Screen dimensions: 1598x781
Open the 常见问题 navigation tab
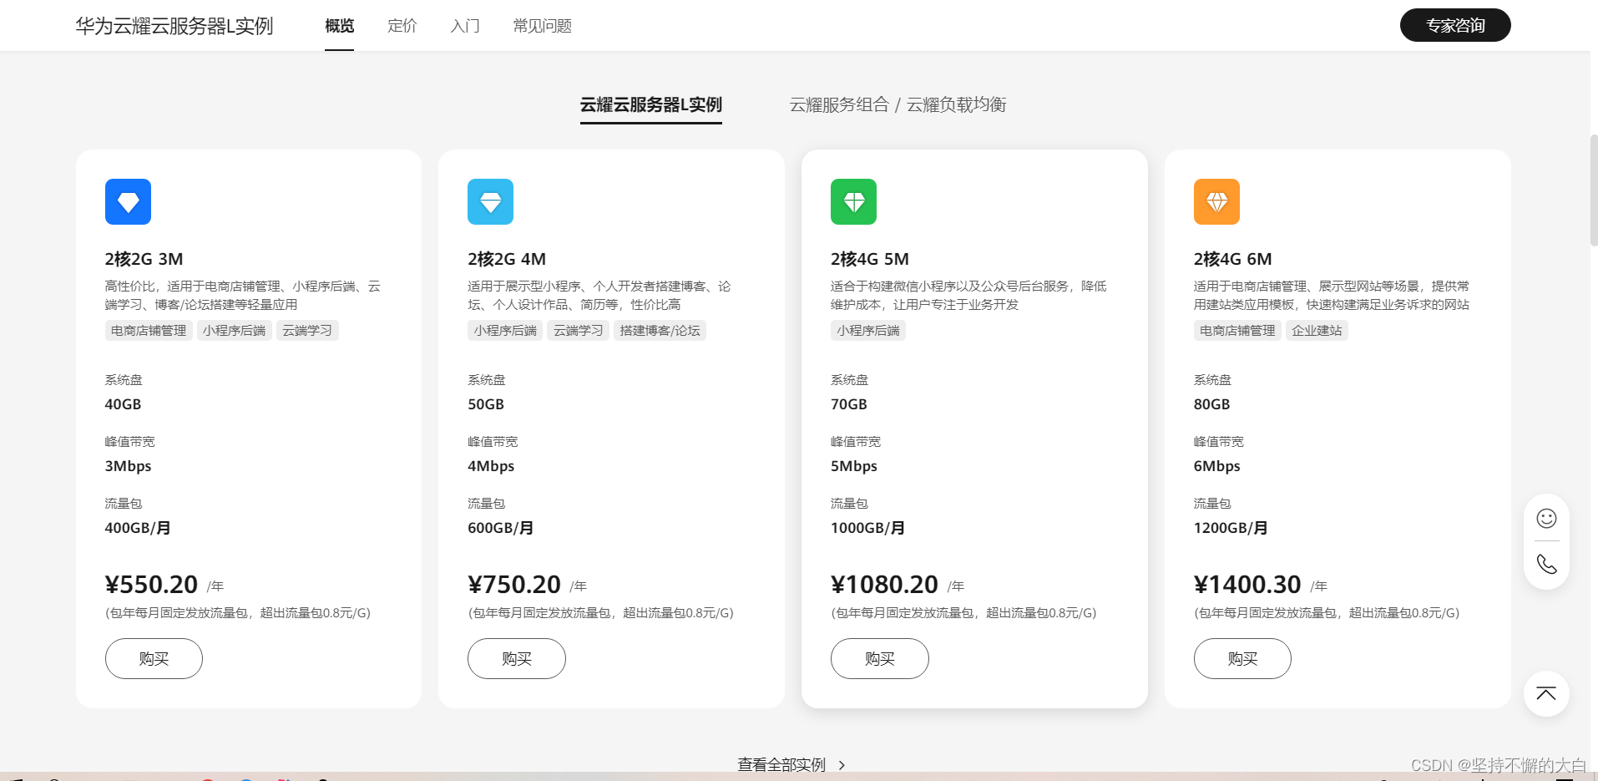point(542,26)
